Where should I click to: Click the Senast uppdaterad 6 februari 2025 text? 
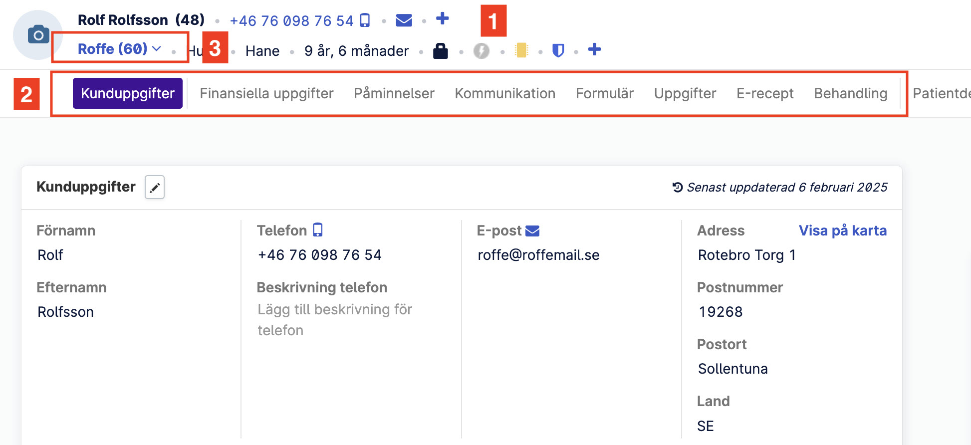[x=787, y=187]
